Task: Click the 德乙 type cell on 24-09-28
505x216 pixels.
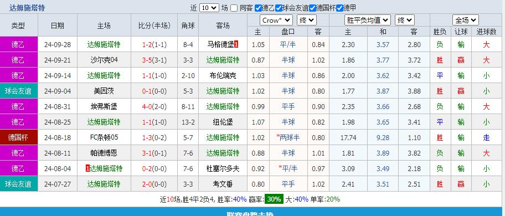Action: pos(19,44)
